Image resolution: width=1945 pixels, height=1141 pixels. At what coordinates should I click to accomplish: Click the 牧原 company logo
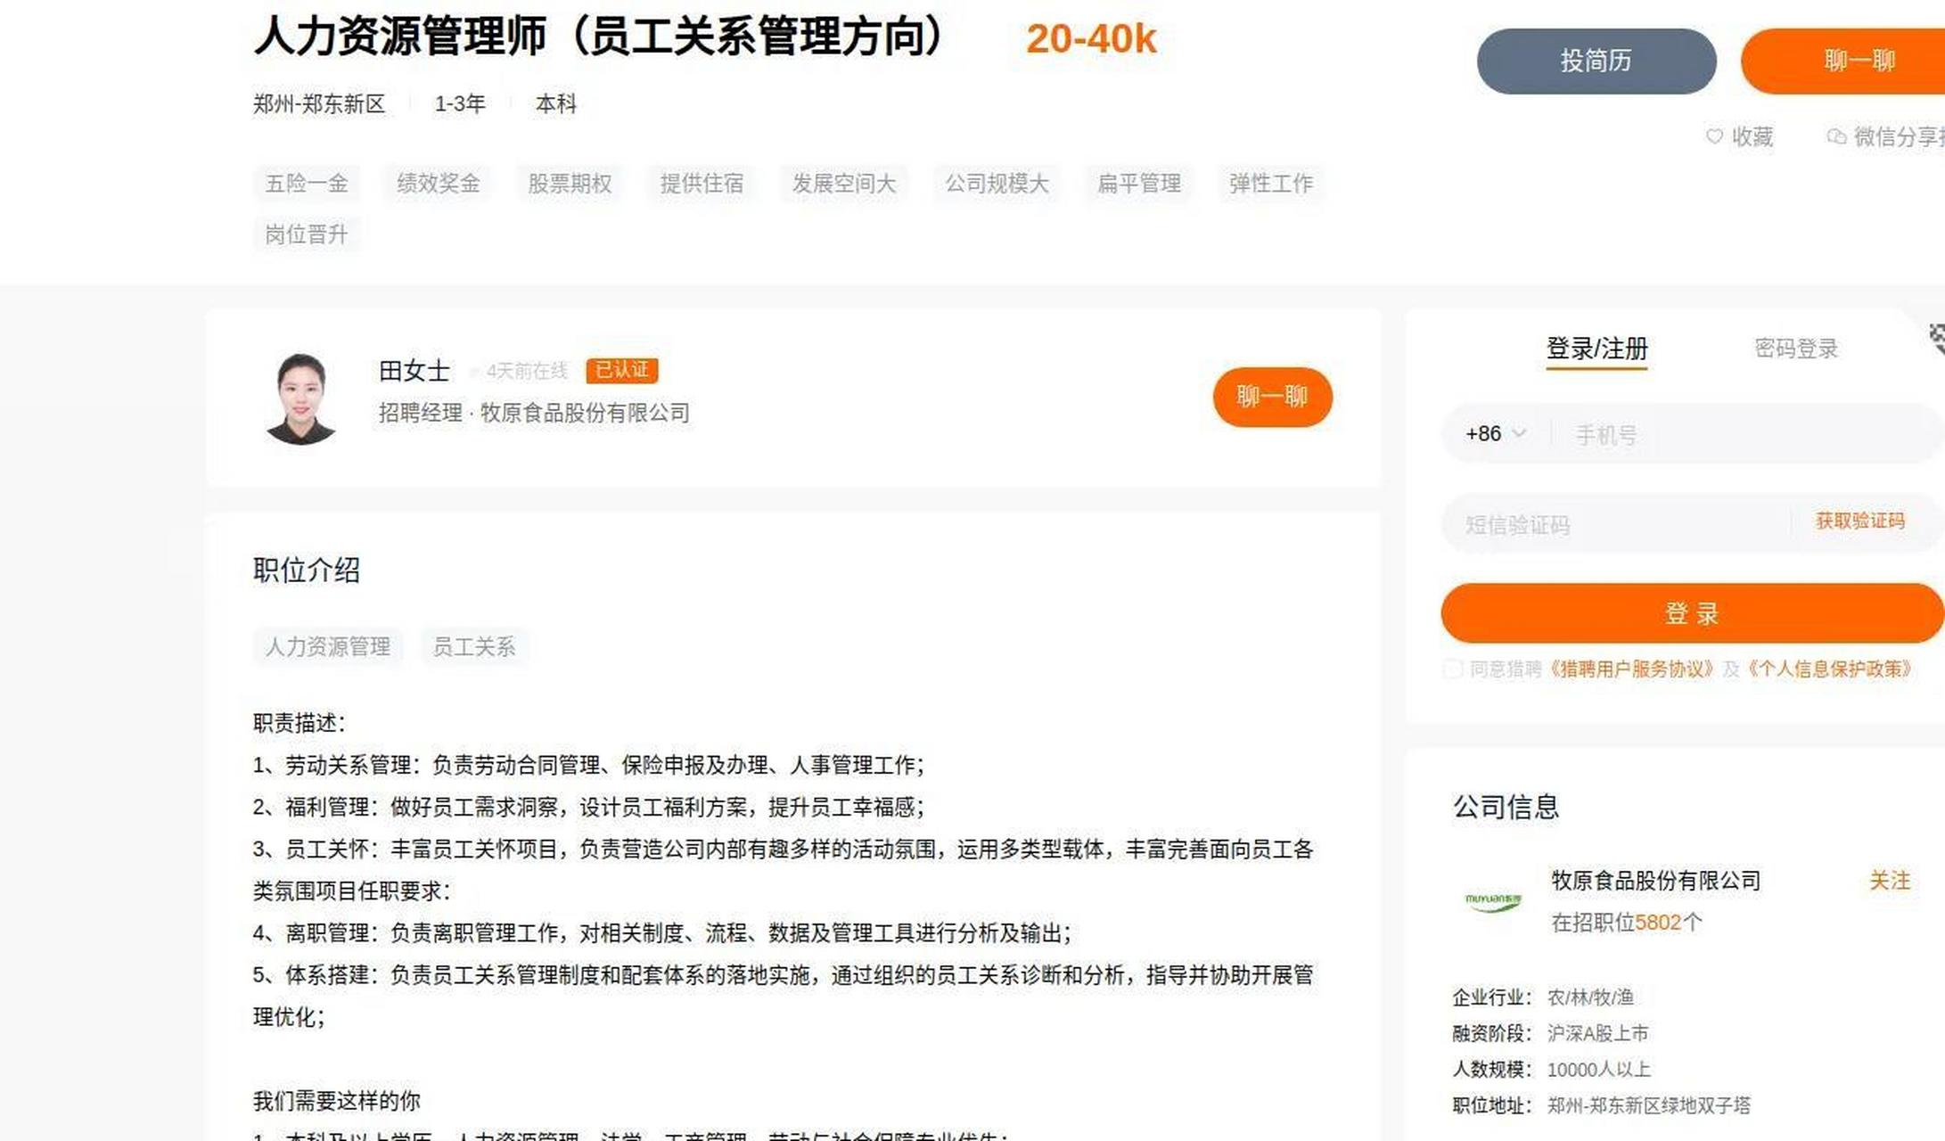(1493, 902)
